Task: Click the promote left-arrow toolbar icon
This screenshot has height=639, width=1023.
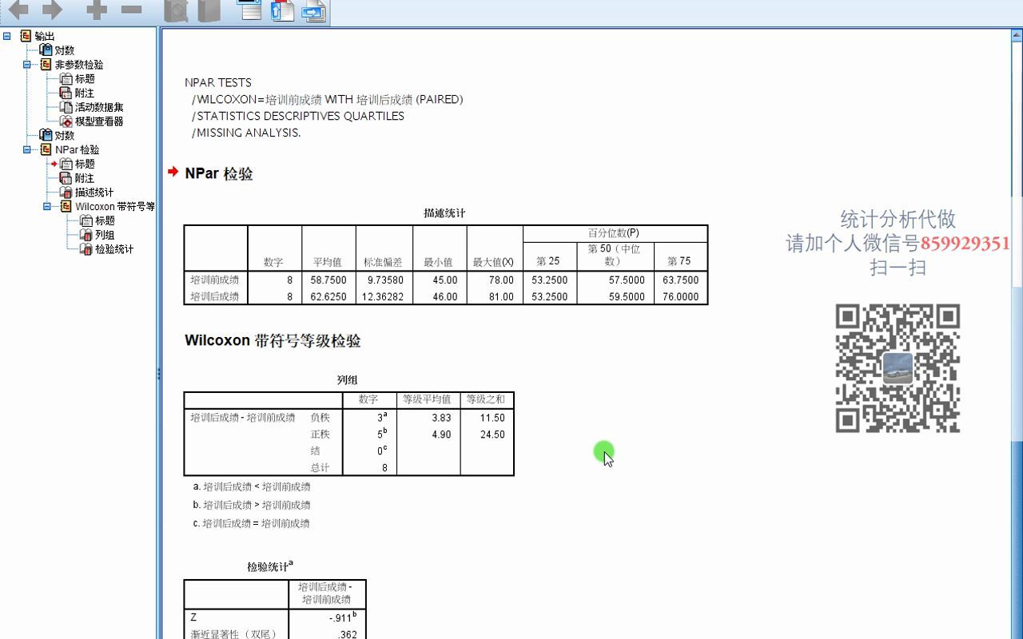Action: (x=18, y=10)
